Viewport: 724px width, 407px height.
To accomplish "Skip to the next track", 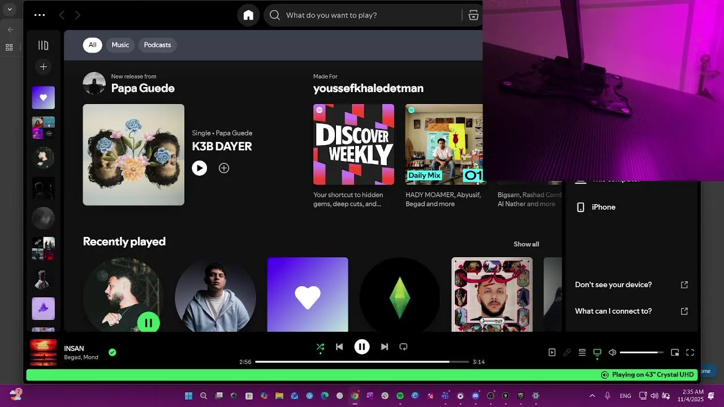I will (x=385, y=347).
